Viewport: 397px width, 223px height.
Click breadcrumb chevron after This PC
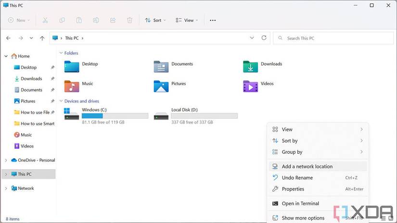[82, 38]
